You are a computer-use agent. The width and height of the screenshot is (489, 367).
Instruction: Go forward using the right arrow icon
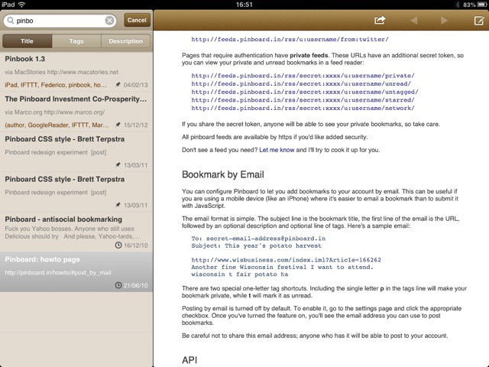(x=445, y=21)
